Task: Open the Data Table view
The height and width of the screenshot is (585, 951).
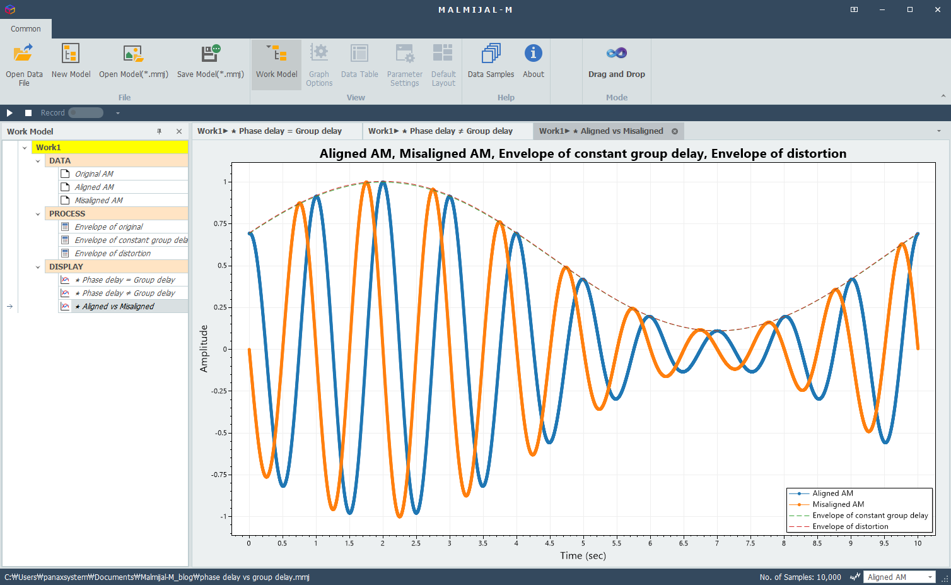Action: pos(359,61)
